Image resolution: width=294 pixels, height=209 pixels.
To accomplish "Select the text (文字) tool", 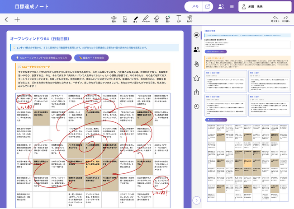I will 179,19.
